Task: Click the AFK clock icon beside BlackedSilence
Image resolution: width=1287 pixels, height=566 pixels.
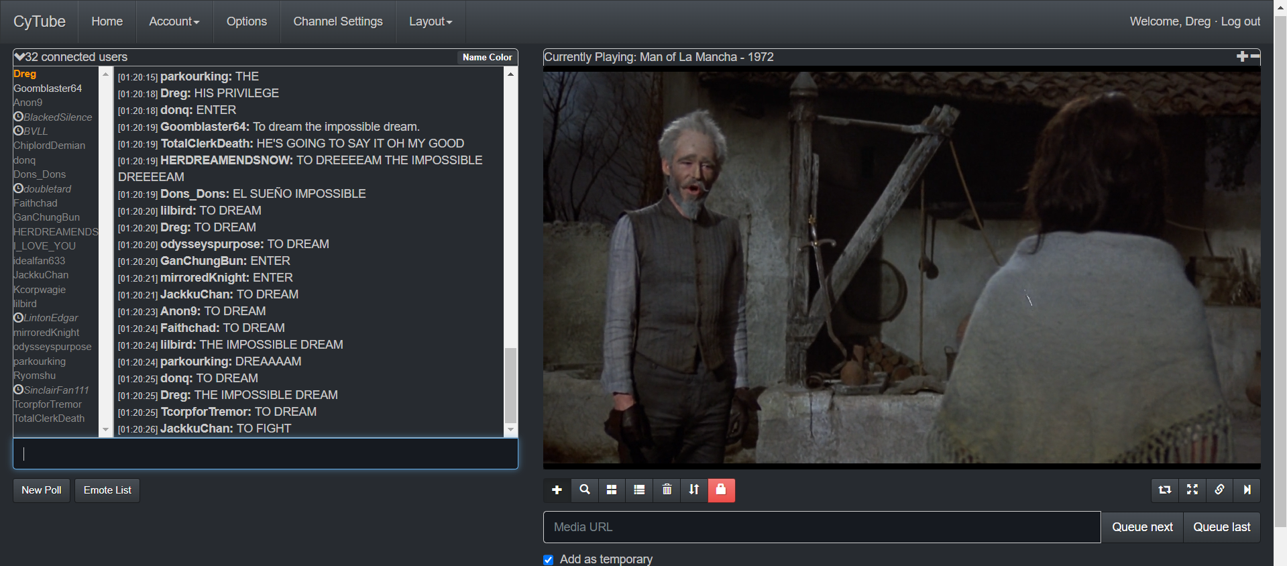Action: 19,117
